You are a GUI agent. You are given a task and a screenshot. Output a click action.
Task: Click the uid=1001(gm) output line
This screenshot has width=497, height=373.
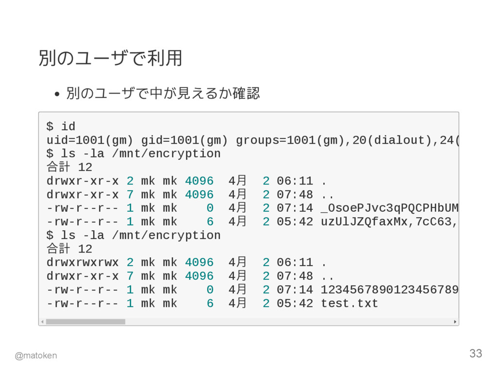tap(252, 140)
